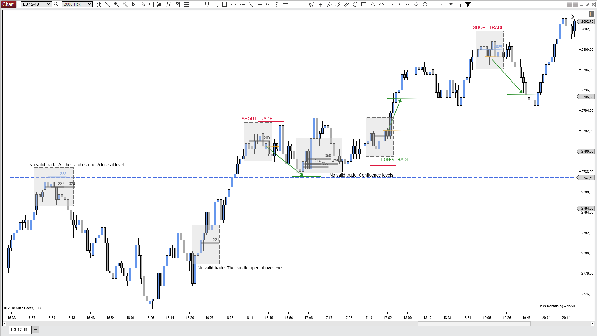This screenshot has height=336, width=597.
Task: Click the 17:52 time axis label
Action: pos(388,318)
